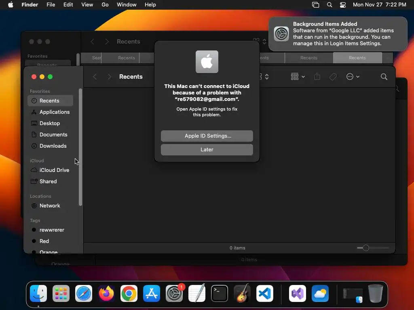The width and height of the screenshot is (414, 310).
Task: Select the rewwrerer tag
Action: pyautogui.click(x=50, y=230)
